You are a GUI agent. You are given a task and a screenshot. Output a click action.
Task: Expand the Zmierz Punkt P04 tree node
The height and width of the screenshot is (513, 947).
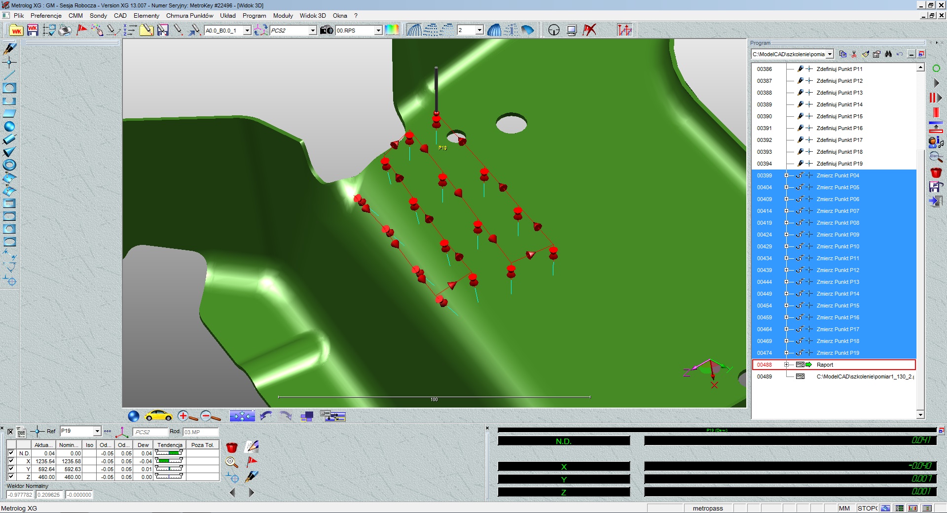click(786, 175)
